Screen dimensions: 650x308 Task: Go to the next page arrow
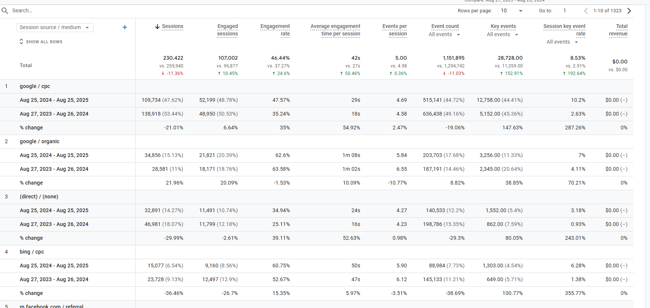629,11
